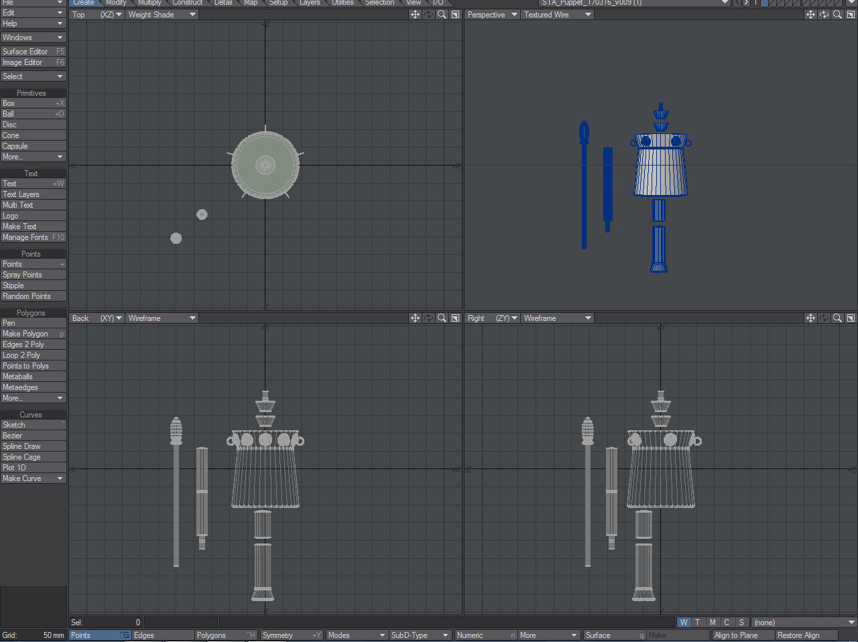
Task: Click the next layer bank arrow
Action: click(x=746, y=3)
